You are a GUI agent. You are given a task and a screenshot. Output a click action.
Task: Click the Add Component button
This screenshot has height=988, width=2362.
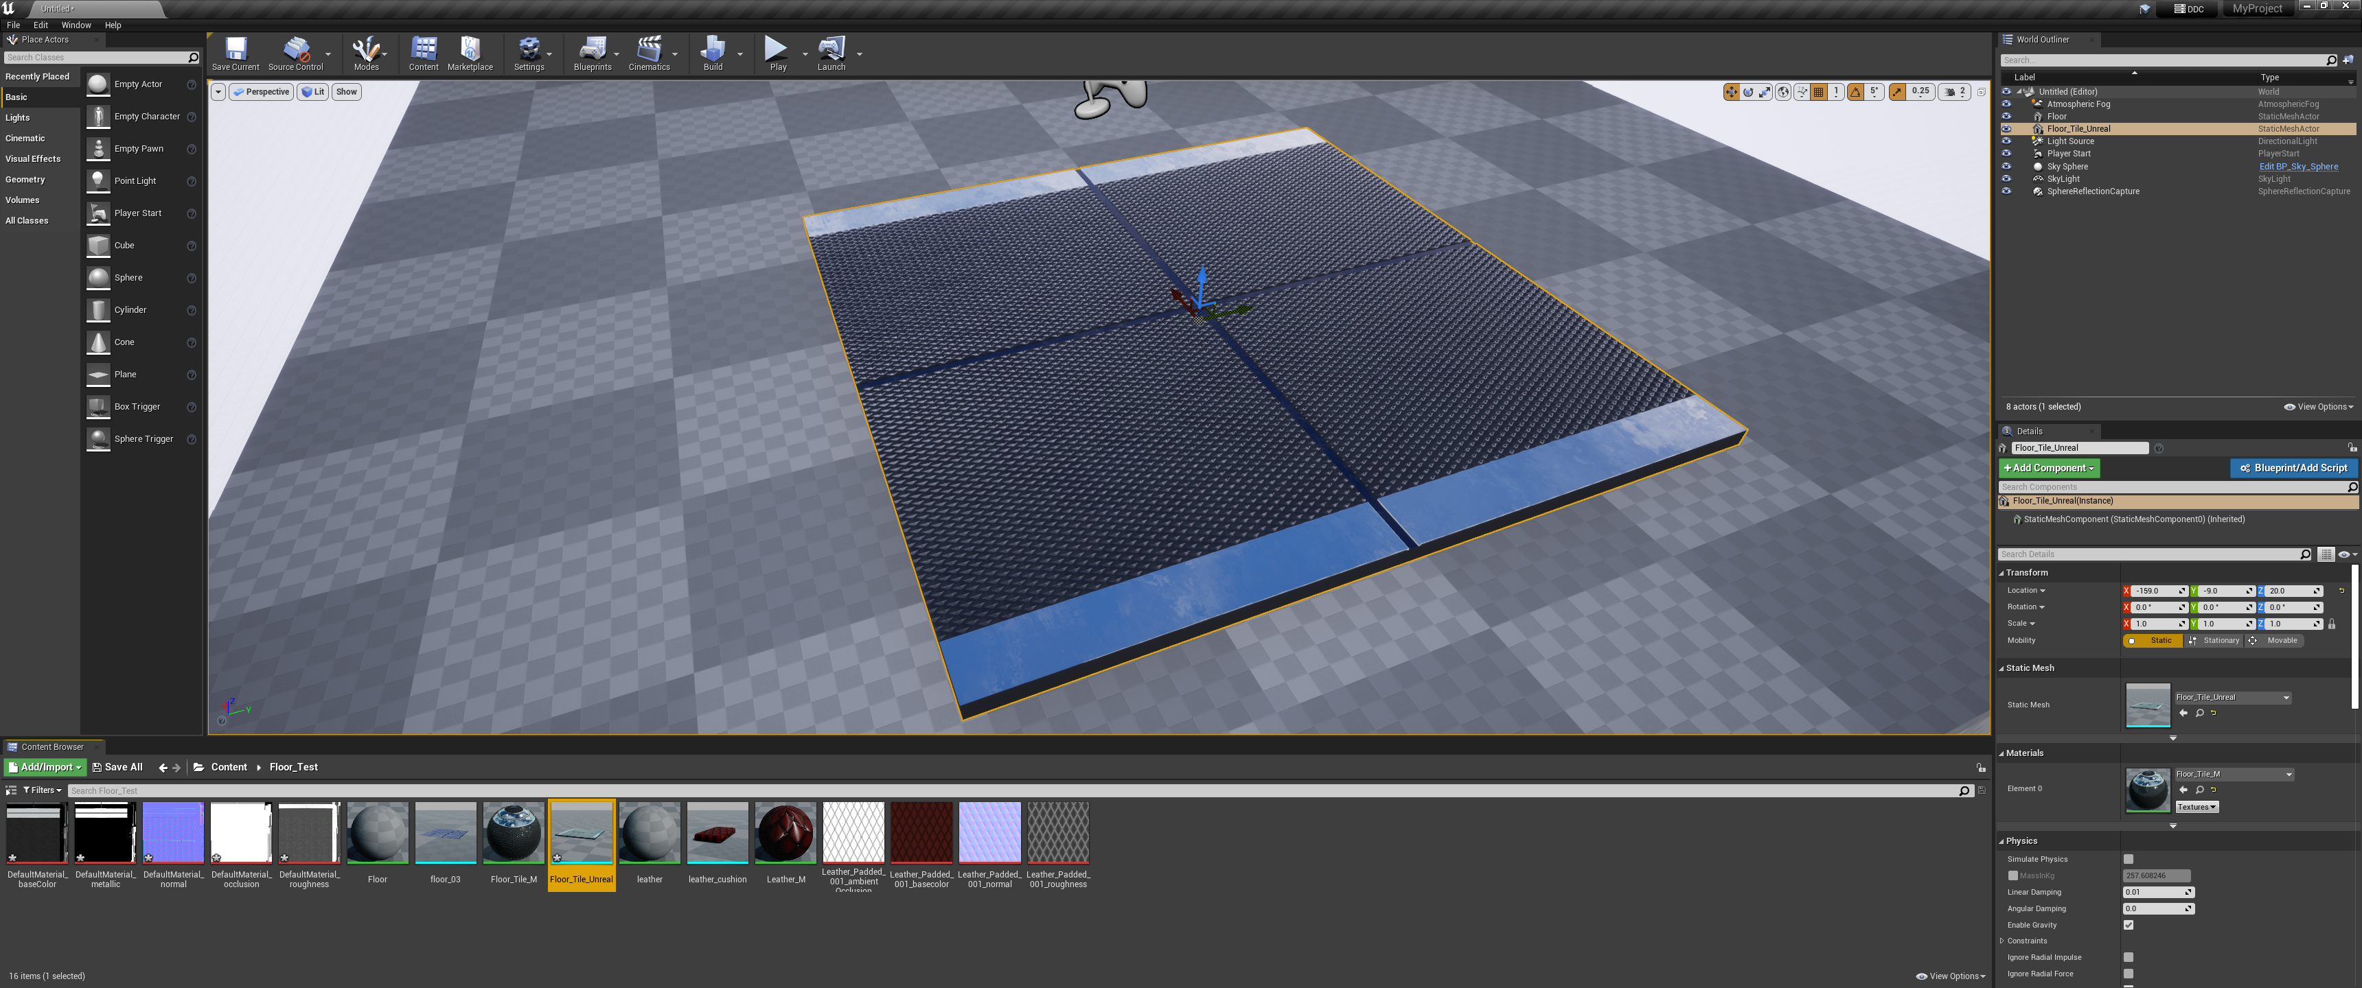(x=2048, y=467)
